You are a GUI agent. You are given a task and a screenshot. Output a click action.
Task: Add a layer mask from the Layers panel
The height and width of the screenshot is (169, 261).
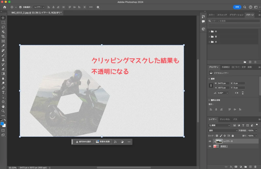pos(236,167)
